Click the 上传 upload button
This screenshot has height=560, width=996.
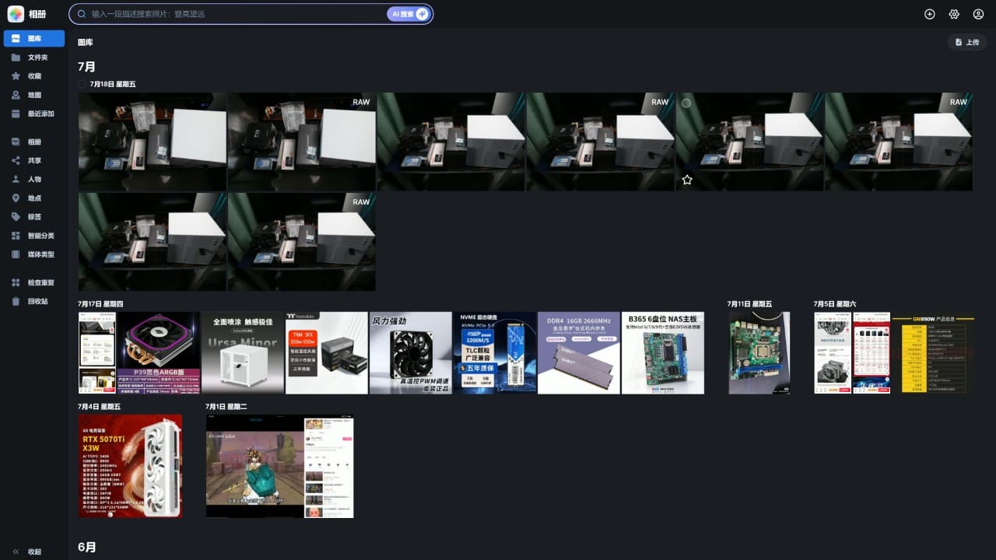point(967,42)
